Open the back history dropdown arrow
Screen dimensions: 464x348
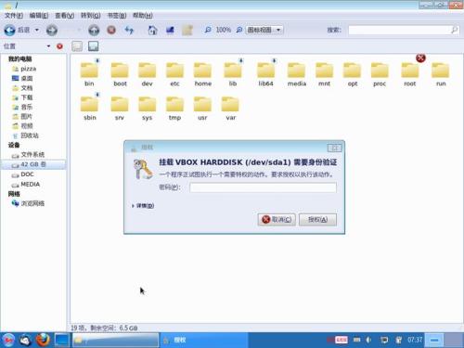coord(37,30)
